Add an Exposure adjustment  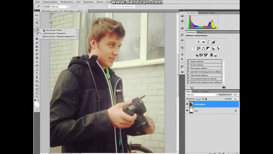[x=213, y=42]
